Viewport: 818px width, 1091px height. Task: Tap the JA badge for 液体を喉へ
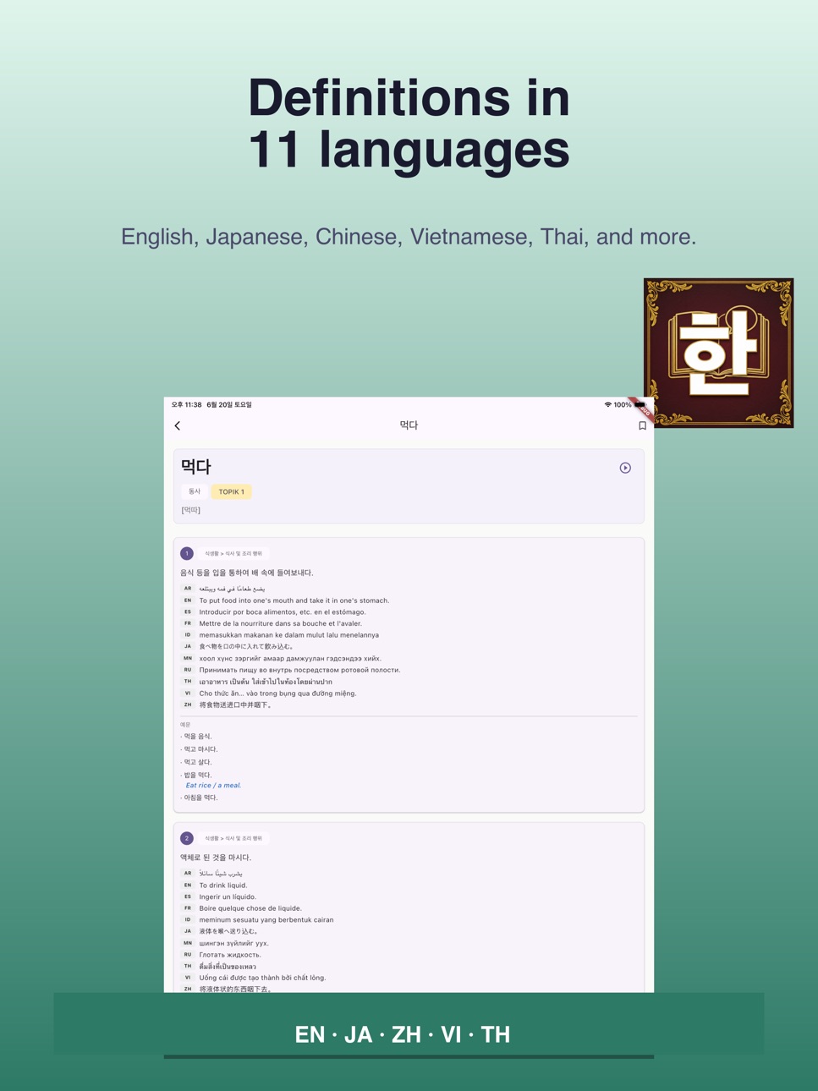(x=188, y=931)
